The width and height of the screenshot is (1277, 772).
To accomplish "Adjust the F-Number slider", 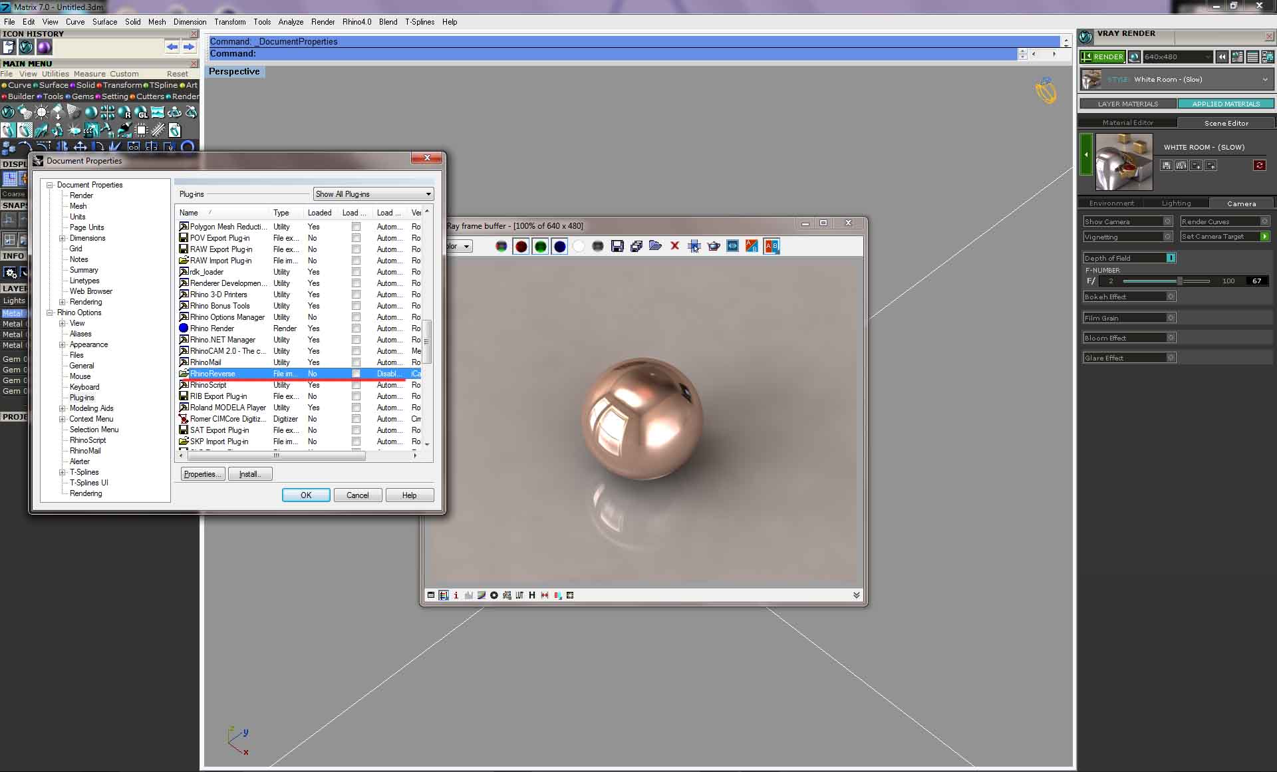I will click(x=1179, y=281).
